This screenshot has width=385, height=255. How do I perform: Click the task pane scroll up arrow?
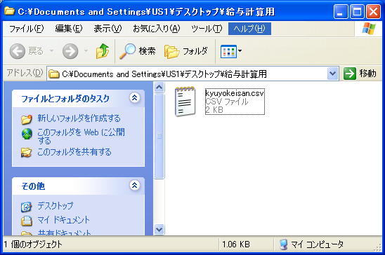click(159, 87)
